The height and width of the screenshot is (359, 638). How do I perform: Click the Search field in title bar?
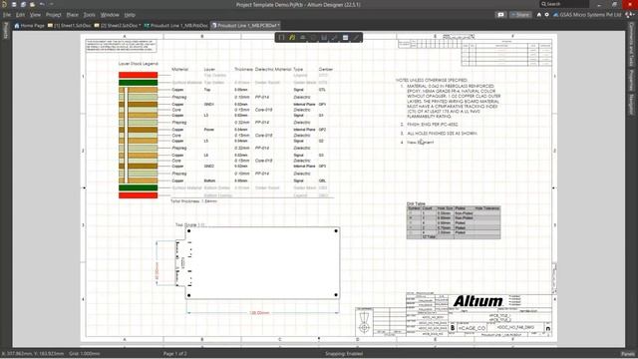pyautogui.click(x=564, y=4)
